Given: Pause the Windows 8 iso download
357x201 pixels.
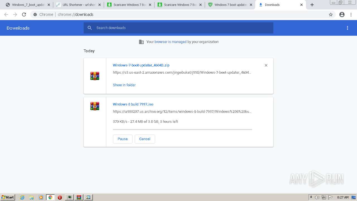Looking at the screenshot, I should pyautogui.click(x=123, y=139).
